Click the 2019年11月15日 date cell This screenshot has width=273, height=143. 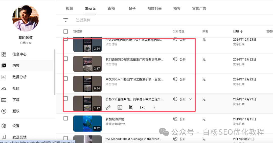coord(244,119)
